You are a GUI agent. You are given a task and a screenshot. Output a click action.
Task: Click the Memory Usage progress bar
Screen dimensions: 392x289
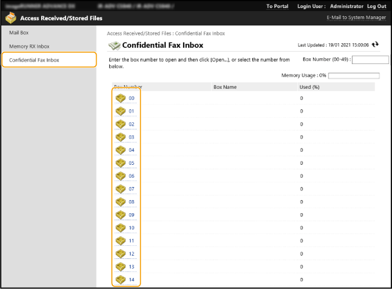coord(353,75)
